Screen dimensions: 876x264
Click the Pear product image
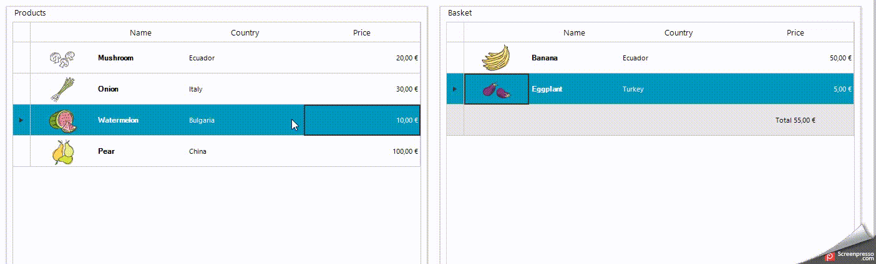click(62, 152)
